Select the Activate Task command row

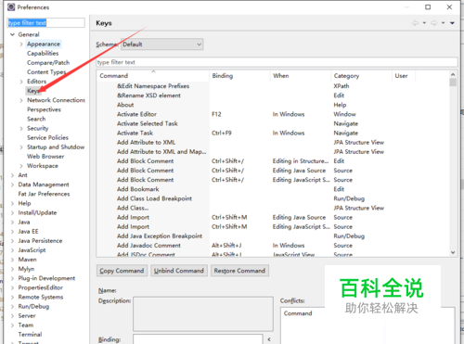273,134
